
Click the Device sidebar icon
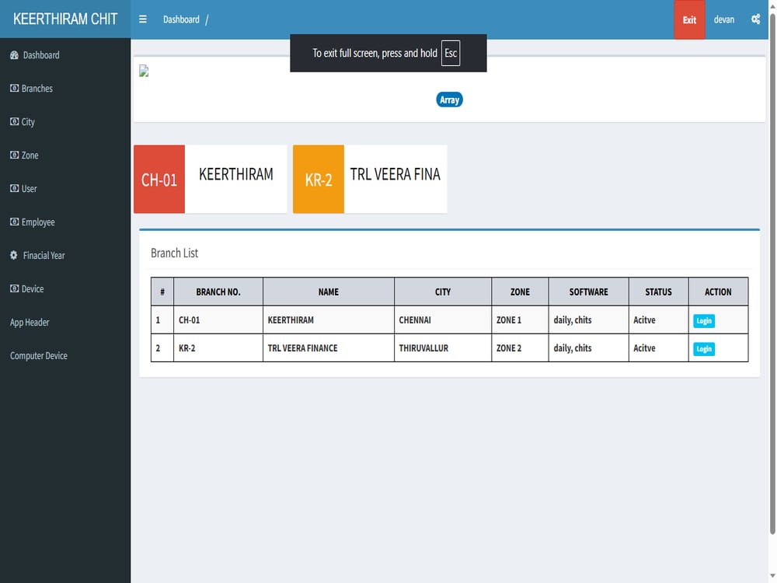[14, 288]
